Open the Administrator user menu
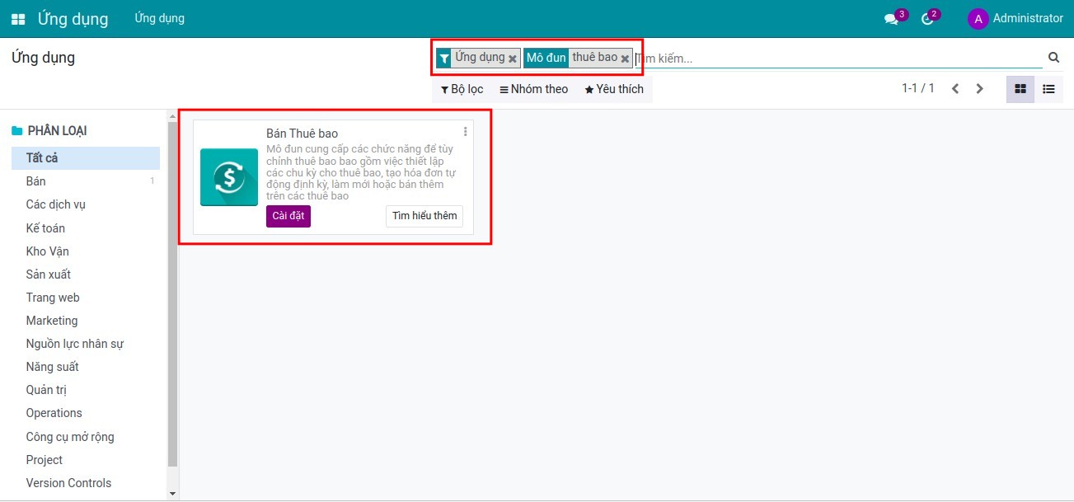 [x=1015, y=18]
